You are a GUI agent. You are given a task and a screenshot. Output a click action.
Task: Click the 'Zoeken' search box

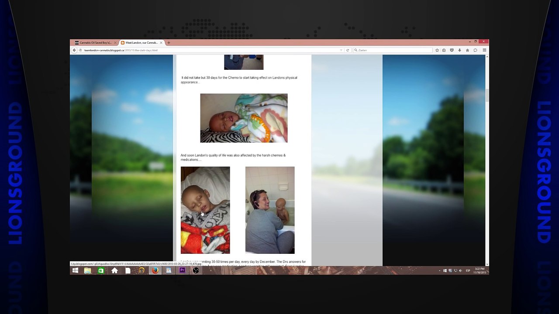click(392, 50)
